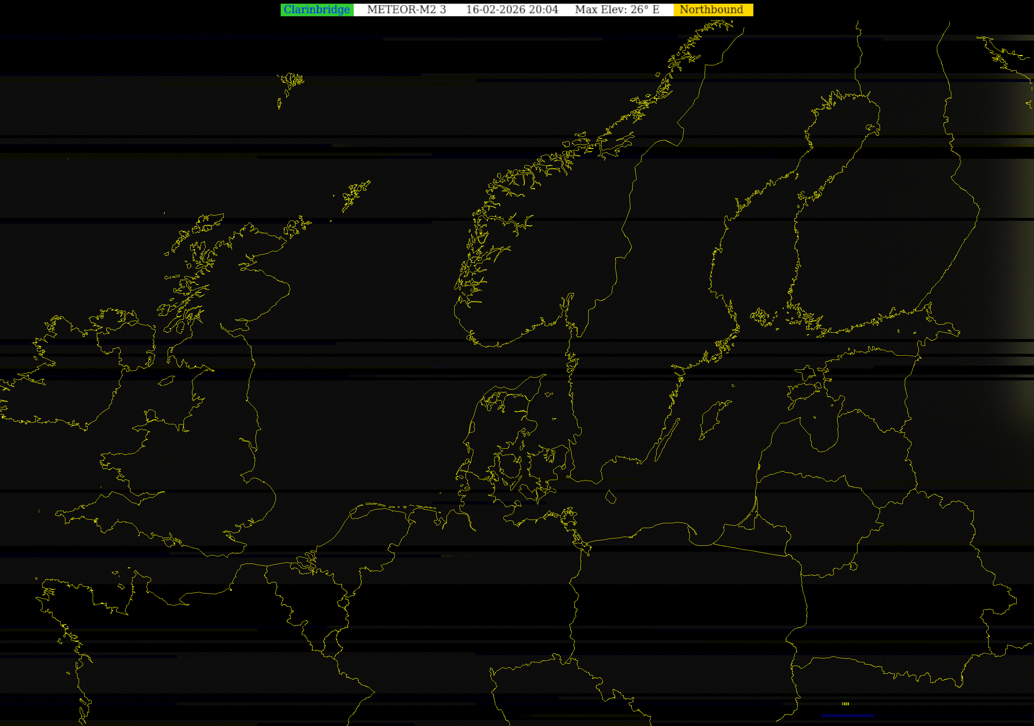Click the Anglesey island outline off Wales
1034x726 pixels.
(152, 414)
